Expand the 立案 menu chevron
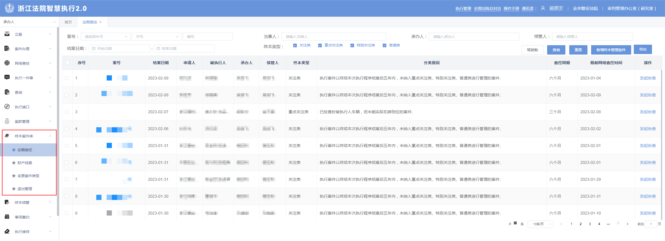This screenshot has width=665, height=241. tap(50, 34)
